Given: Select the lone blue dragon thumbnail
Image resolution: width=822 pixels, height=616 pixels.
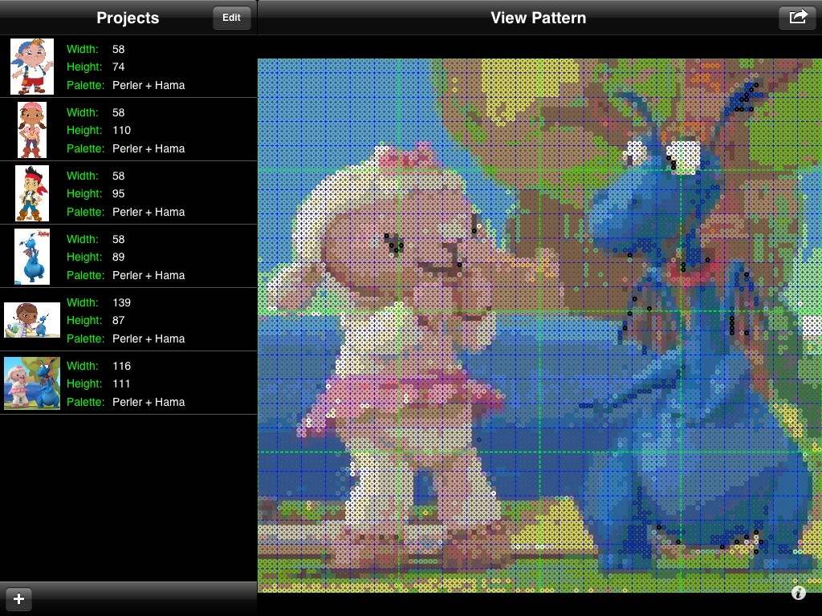Looking at the screenshot, I should [x=32, y=257].
